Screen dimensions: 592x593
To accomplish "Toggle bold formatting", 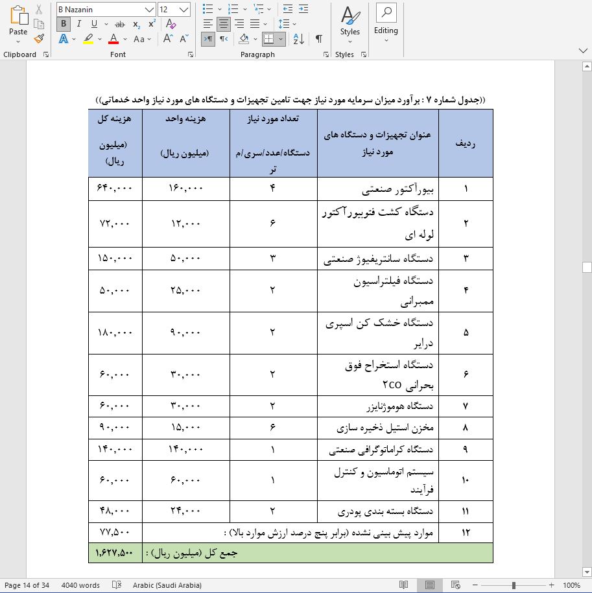I will 63,23.
